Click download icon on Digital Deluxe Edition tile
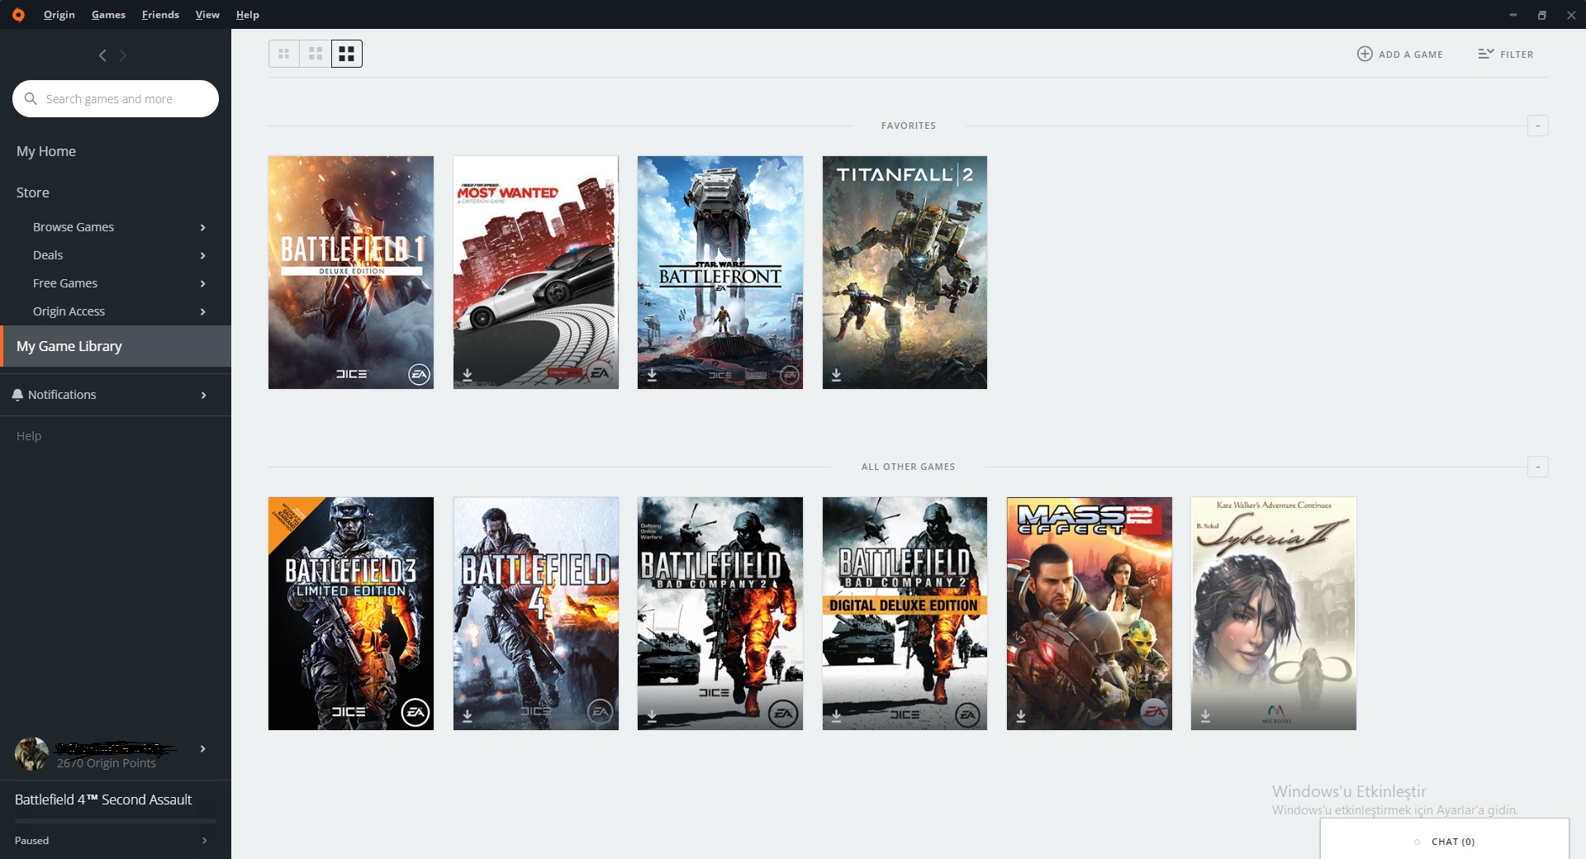The width and height of the screenshot is (1586, 859). click(x=836, y=716)
